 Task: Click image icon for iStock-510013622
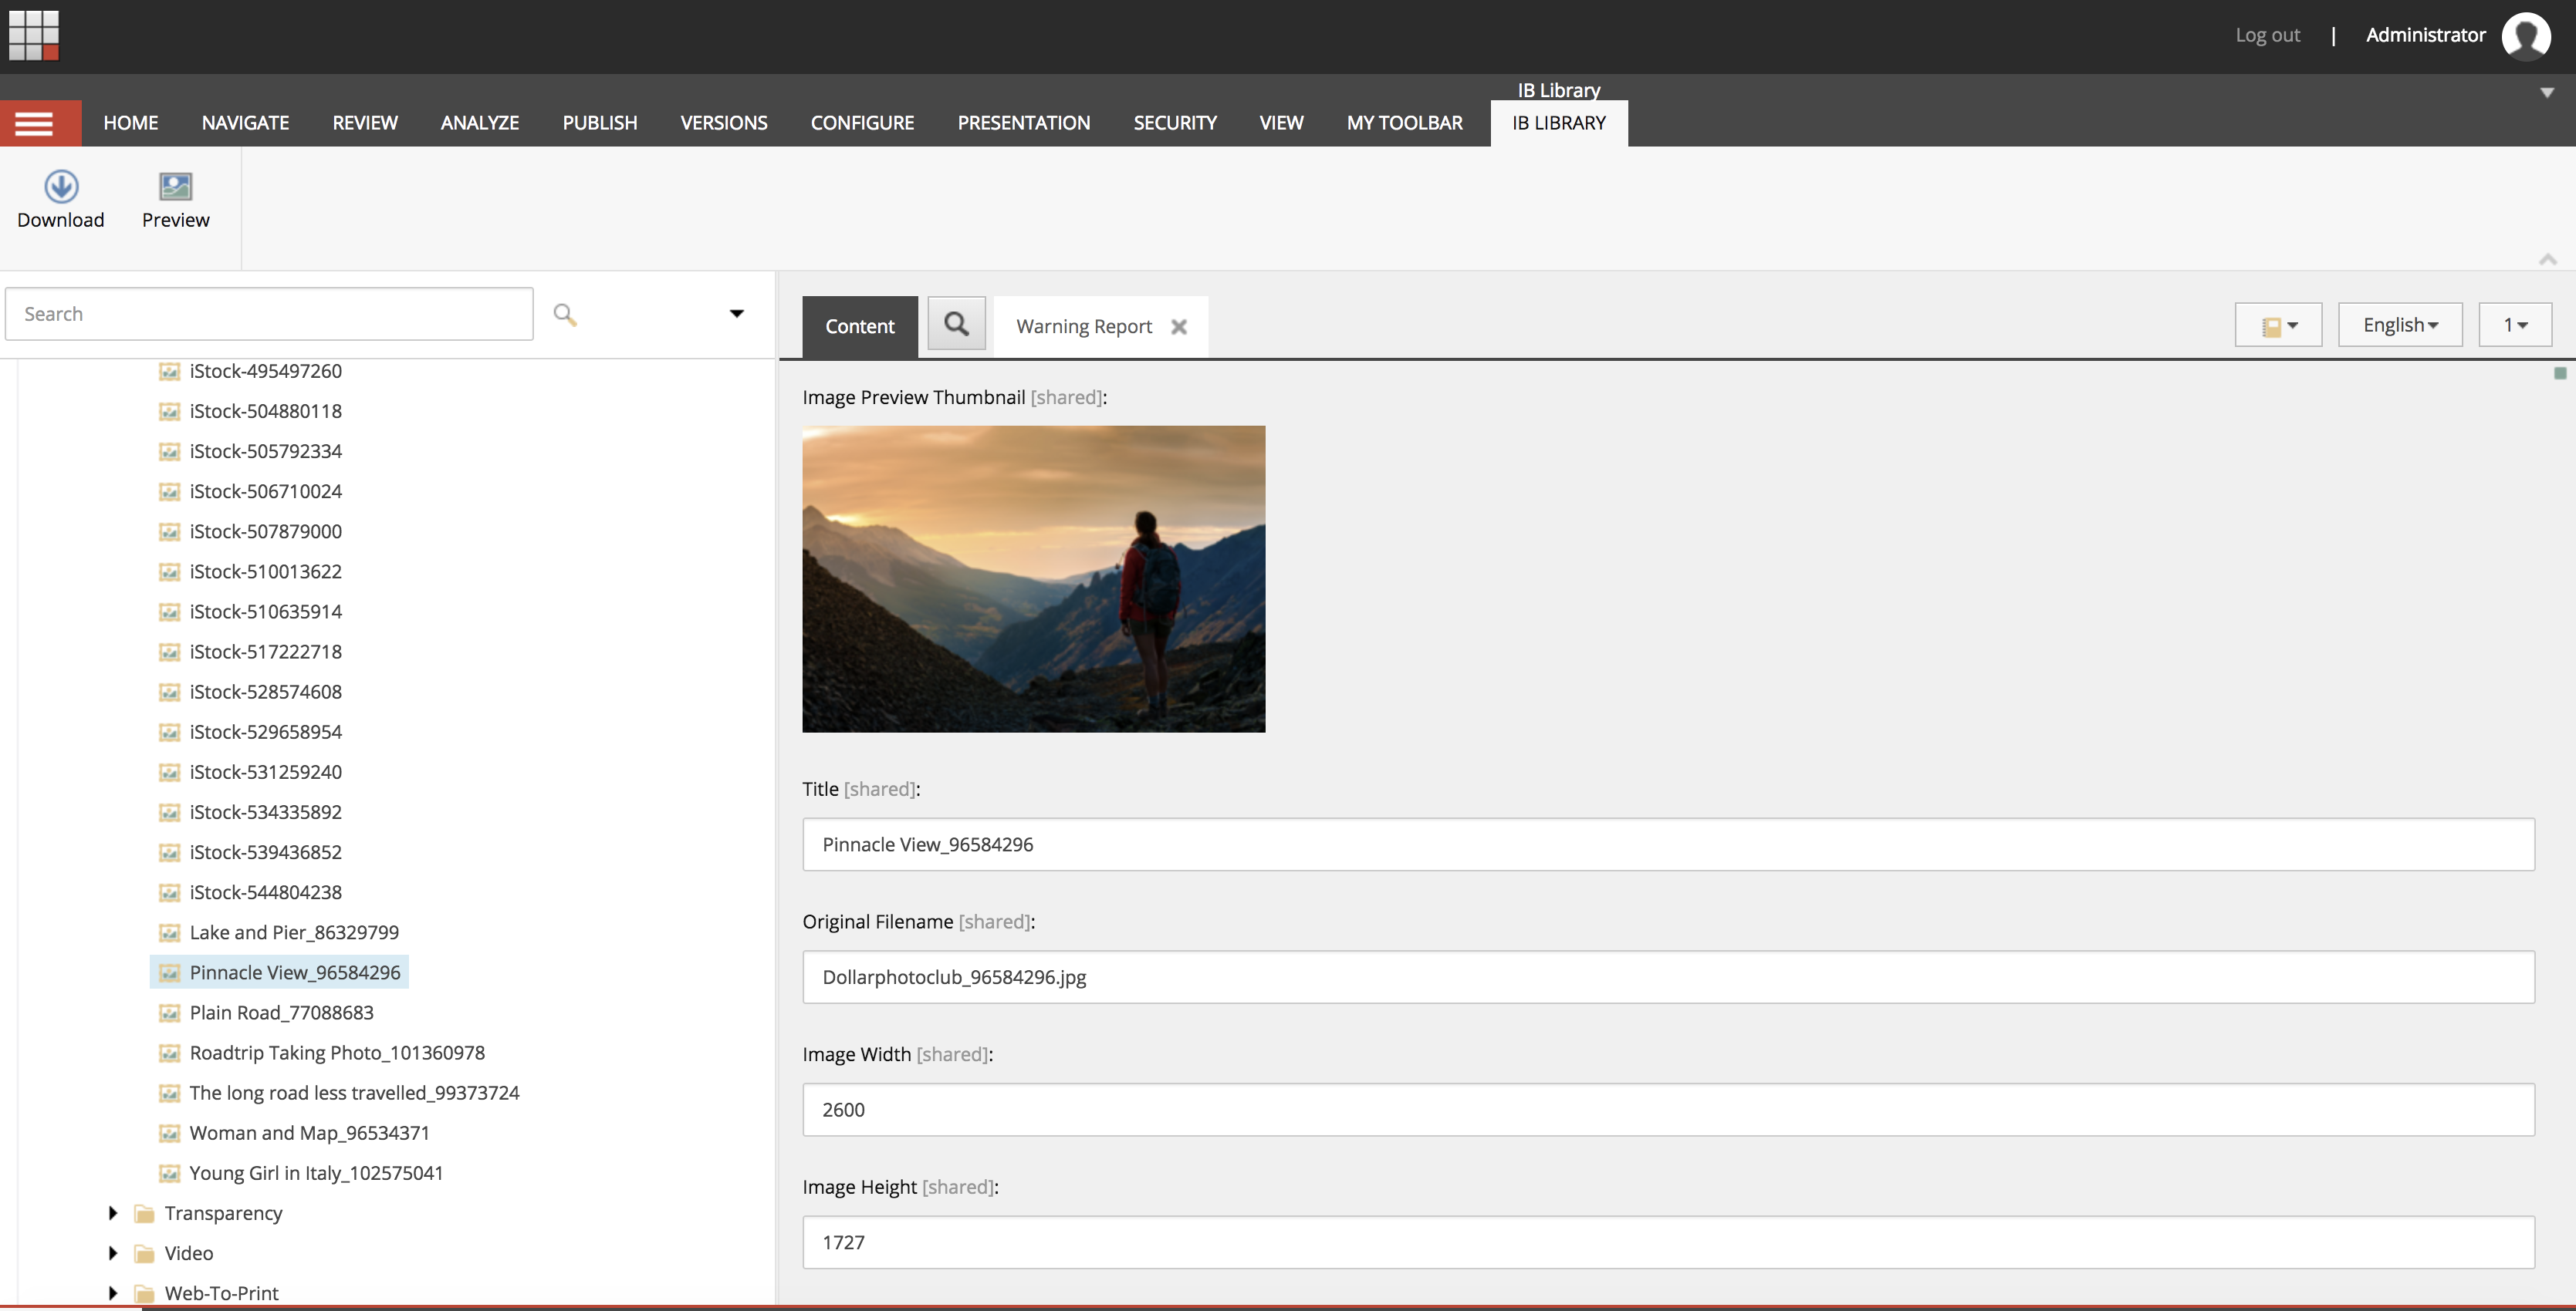click(x=170, y=571)
